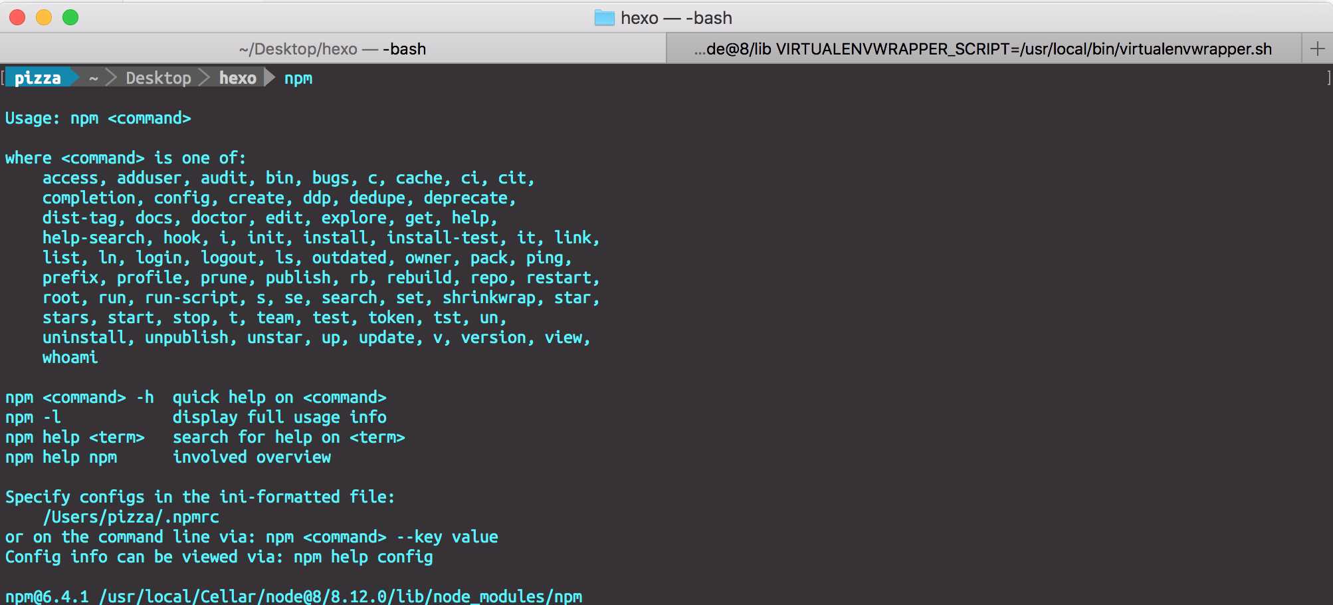The width and height of the screenshot is (1333, 605).
Task: Click the '--key value' text
Action: pyautogui.click(x=447, y=537)
